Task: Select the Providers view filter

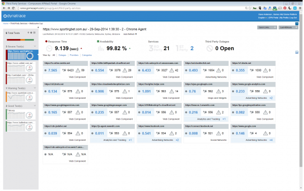Action: 74,55
